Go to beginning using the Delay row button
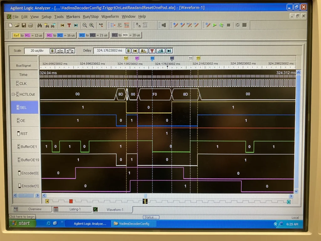The height and width of the screenshot is (241, 321). [x=135, y=51]
